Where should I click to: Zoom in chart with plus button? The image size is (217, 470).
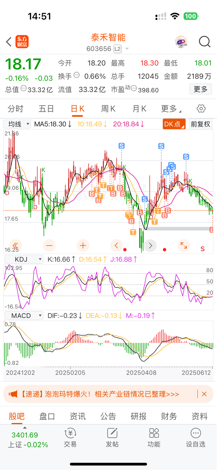[83, 246]
